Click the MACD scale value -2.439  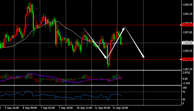[186, 83]
